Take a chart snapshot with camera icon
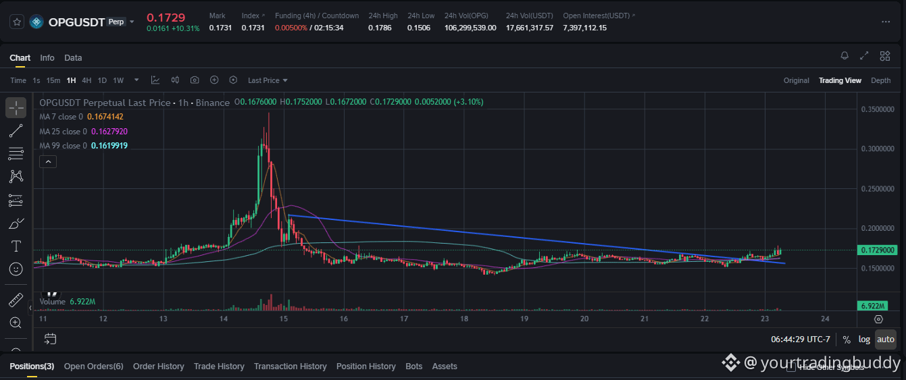The image size is (906, 380). 195,80
